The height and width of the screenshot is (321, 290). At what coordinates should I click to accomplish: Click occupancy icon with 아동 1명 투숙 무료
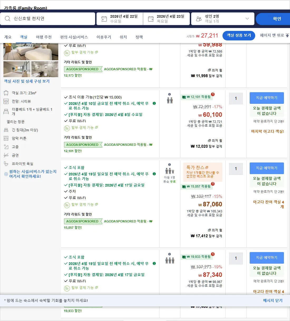170,171
